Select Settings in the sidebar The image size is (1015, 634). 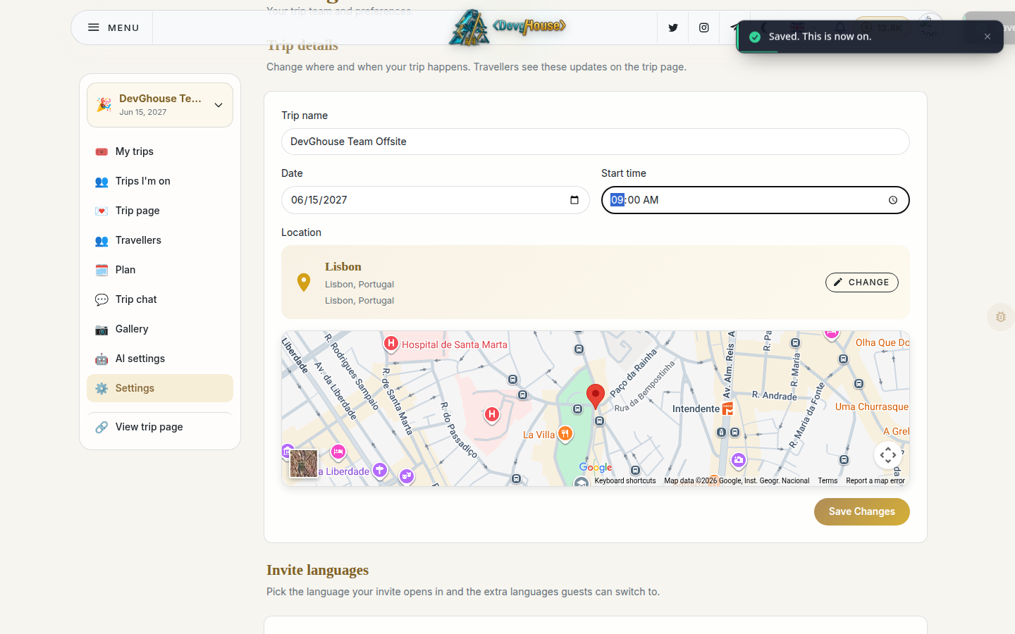(160, 388)
